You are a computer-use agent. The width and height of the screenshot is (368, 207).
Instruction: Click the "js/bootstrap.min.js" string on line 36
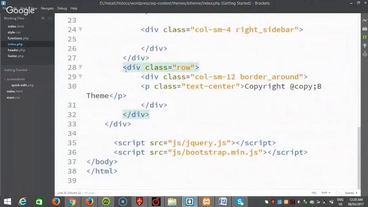(x=215, y=152)
